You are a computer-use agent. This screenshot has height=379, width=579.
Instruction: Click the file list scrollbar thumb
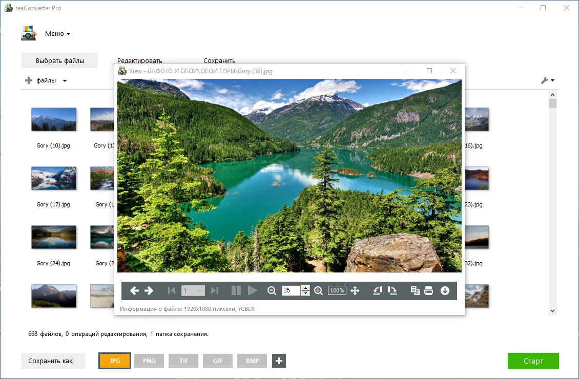[552, 103]
